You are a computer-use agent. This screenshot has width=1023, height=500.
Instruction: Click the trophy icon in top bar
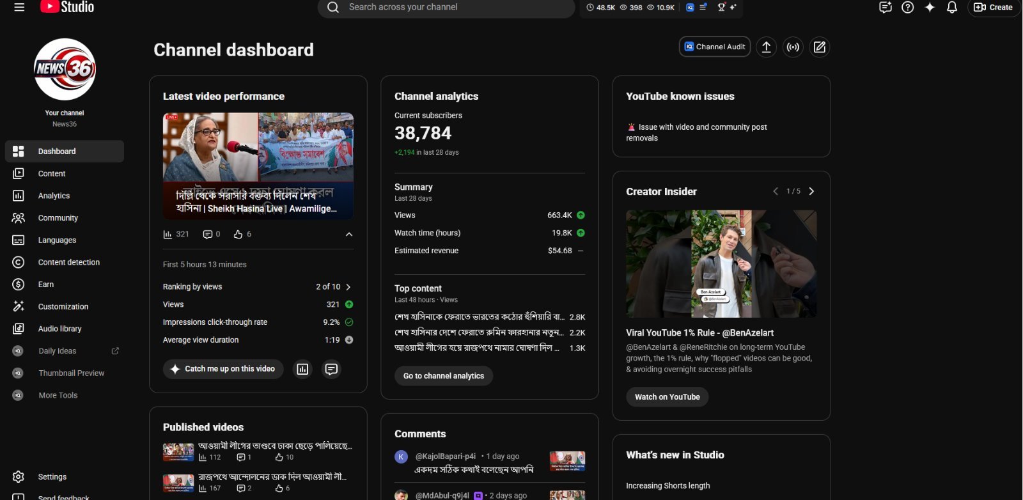722,8
